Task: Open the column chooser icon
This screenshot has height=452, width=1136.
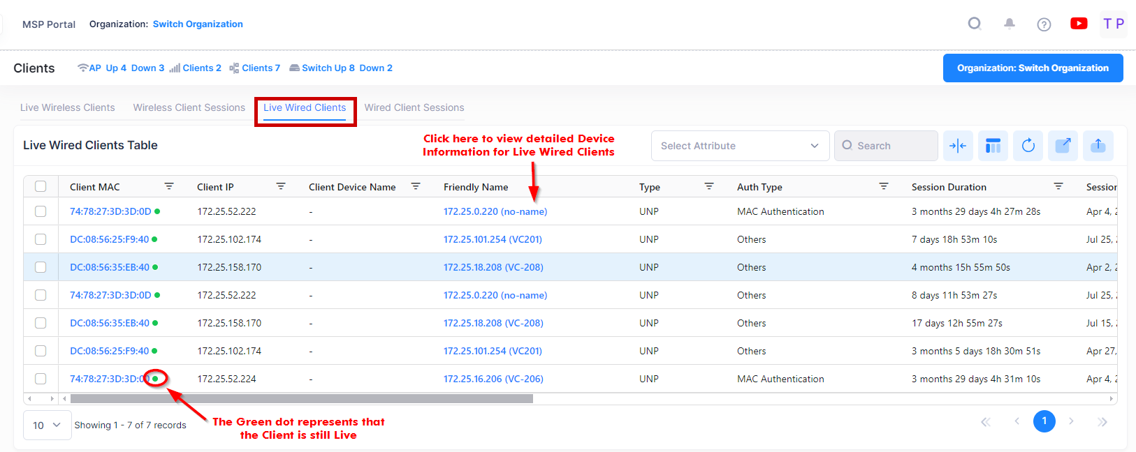Action: [993, 146]
